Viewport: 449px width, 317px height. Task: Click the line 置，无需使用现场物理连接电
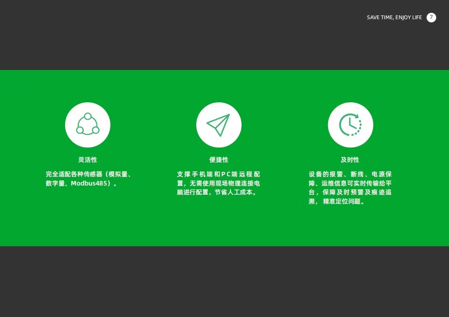pos(218,183)
